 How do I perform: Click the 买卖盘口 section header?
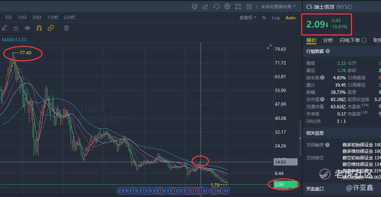coord(315,189)
